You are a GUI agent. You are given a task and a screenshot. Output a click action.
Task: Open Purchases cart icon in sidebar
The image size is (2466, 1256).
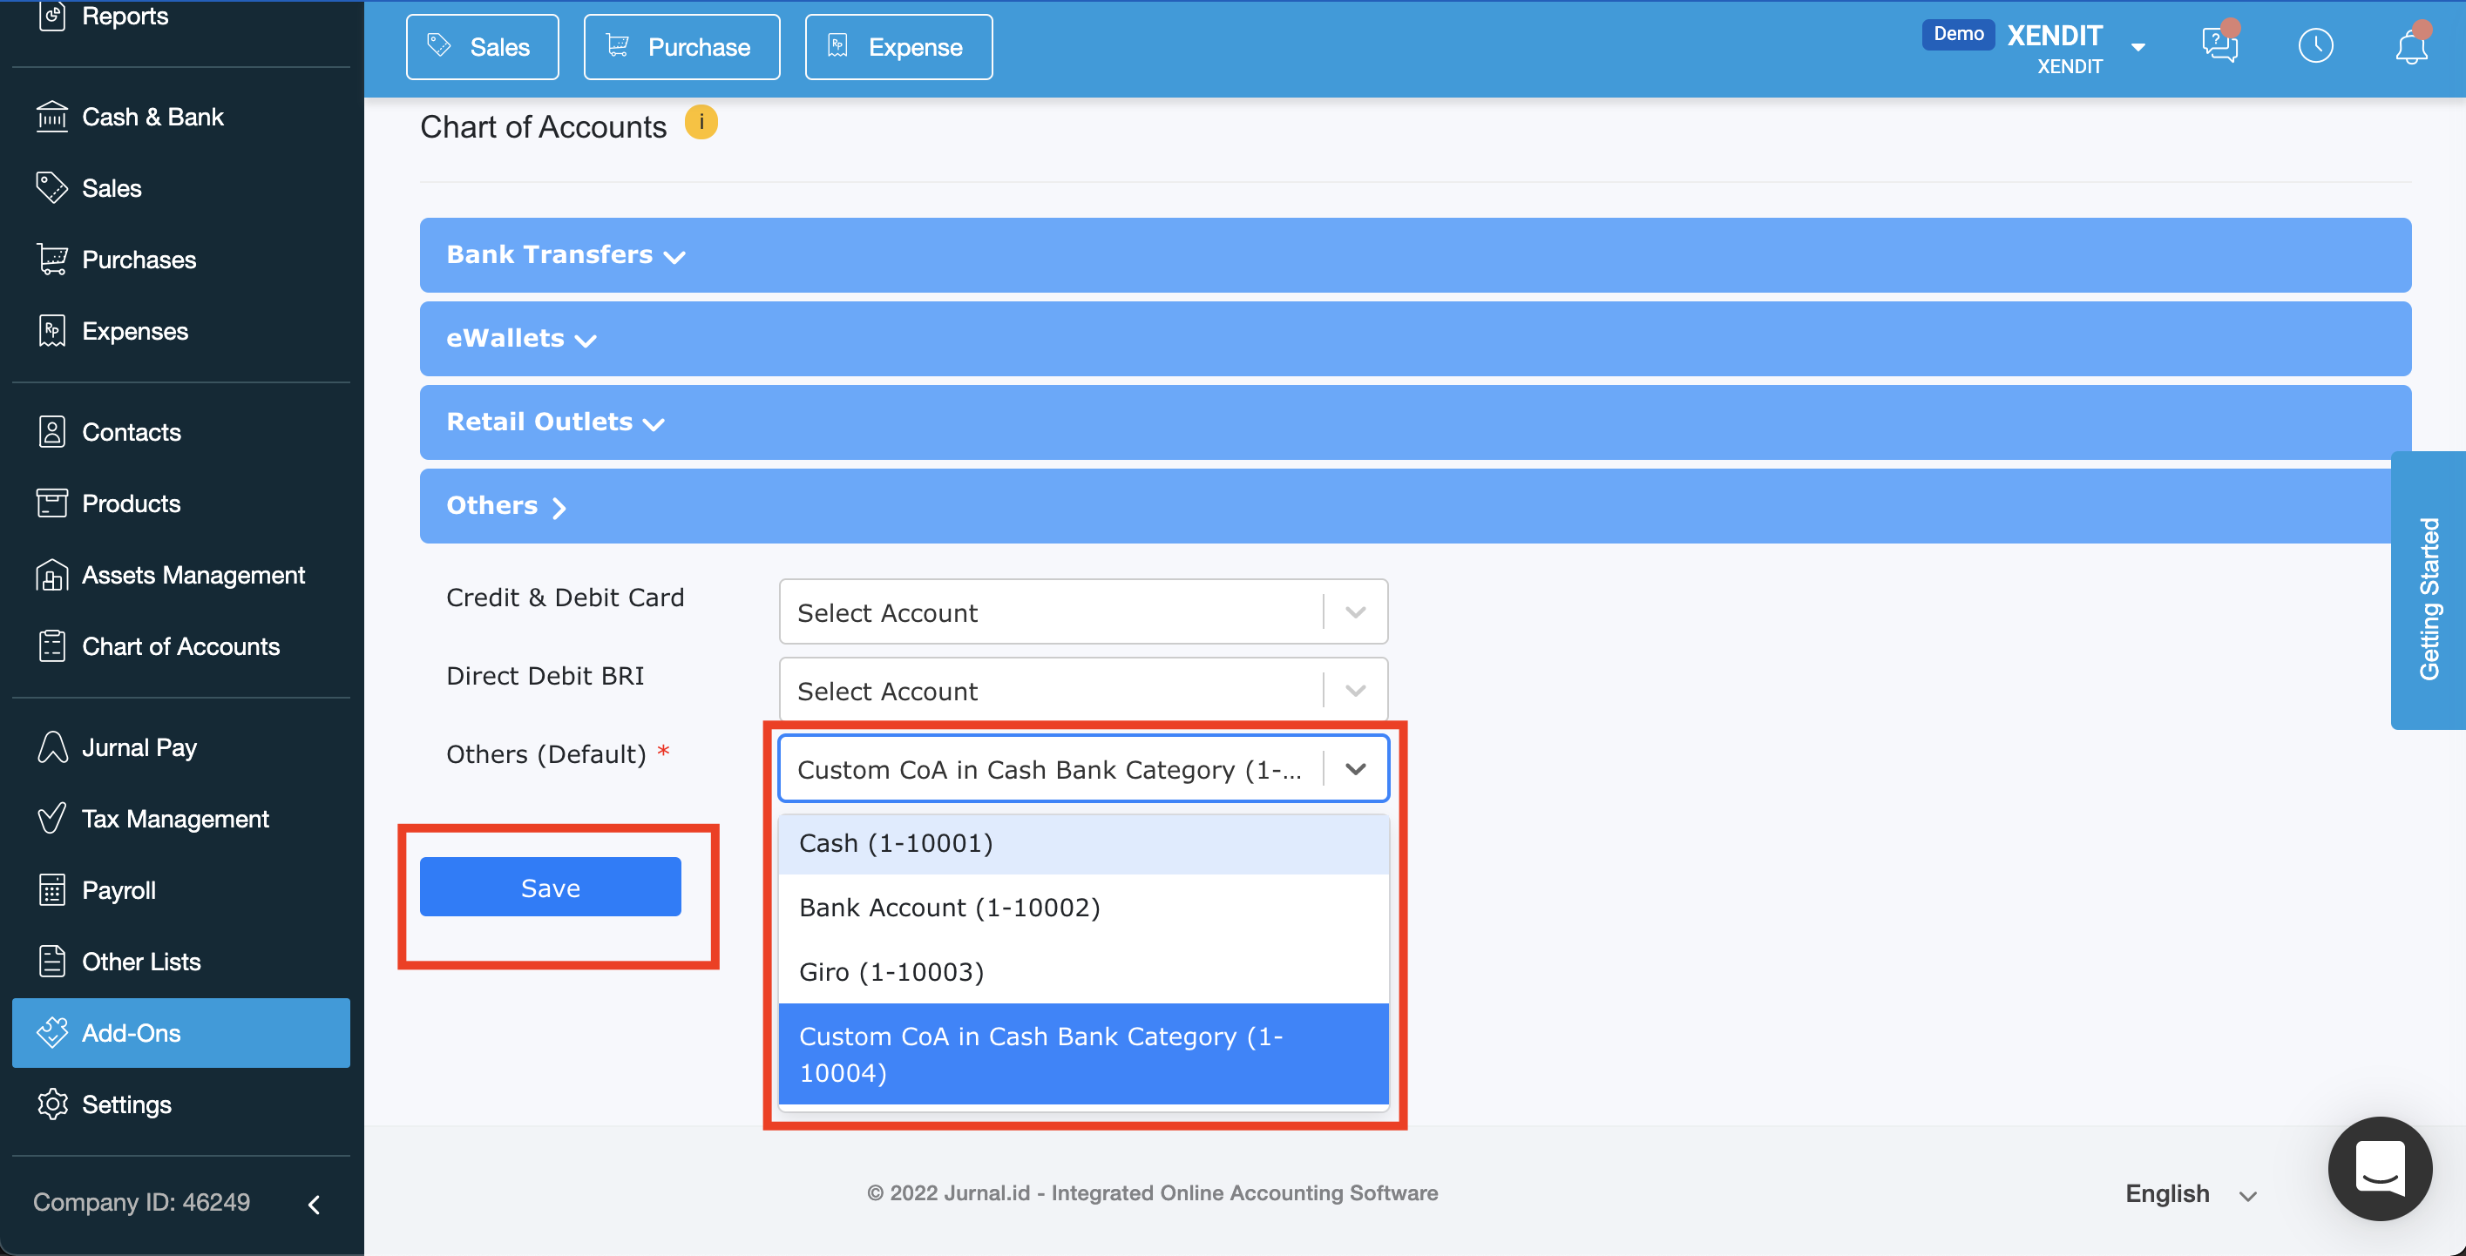(51, 260)
